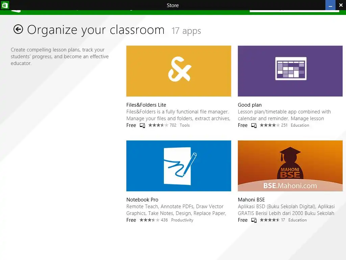
Task: Click the star rating for Files&Folders Lite
Action: [158, 125]
